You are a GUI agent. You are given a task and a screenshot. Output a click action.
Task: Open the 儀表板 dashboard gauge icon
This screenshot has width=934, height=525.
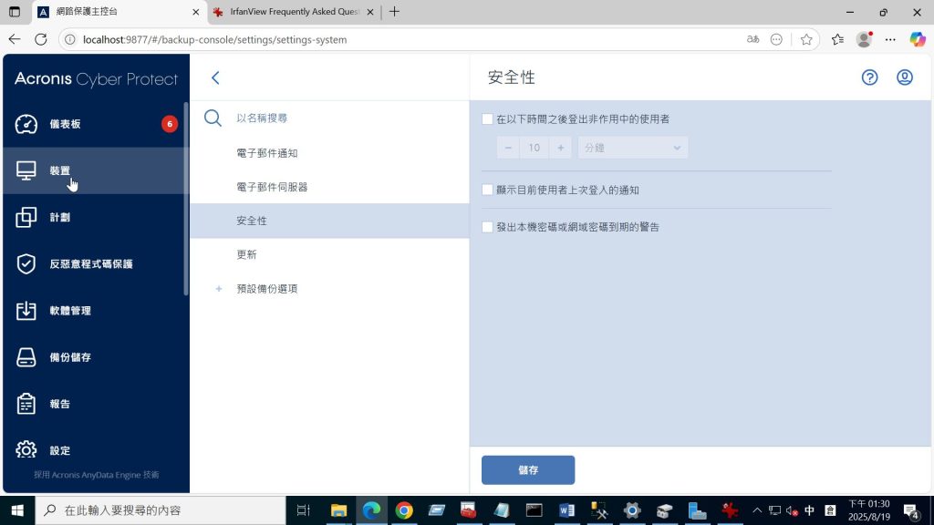coord(26,124)
